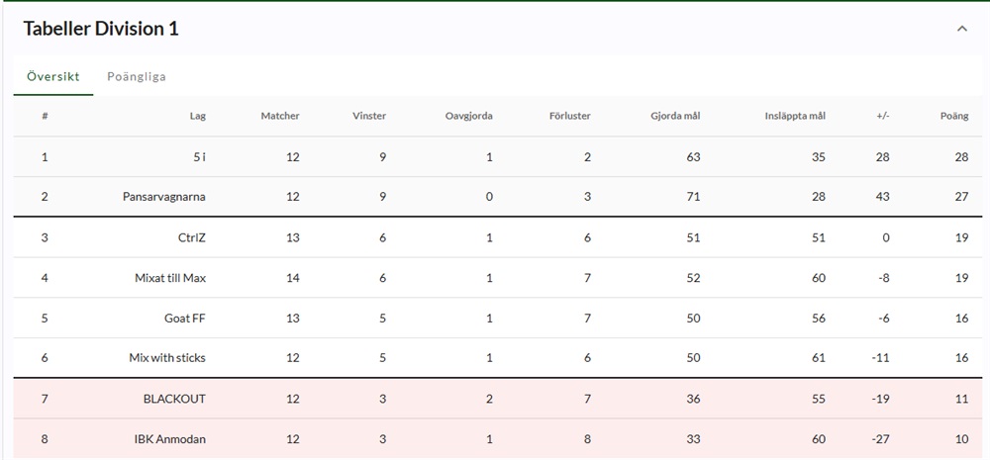Image resolution: width=990 pixels, height=460 pixels.
Task: Open the Mix with sticks team
Action: [x=167, y=358]
